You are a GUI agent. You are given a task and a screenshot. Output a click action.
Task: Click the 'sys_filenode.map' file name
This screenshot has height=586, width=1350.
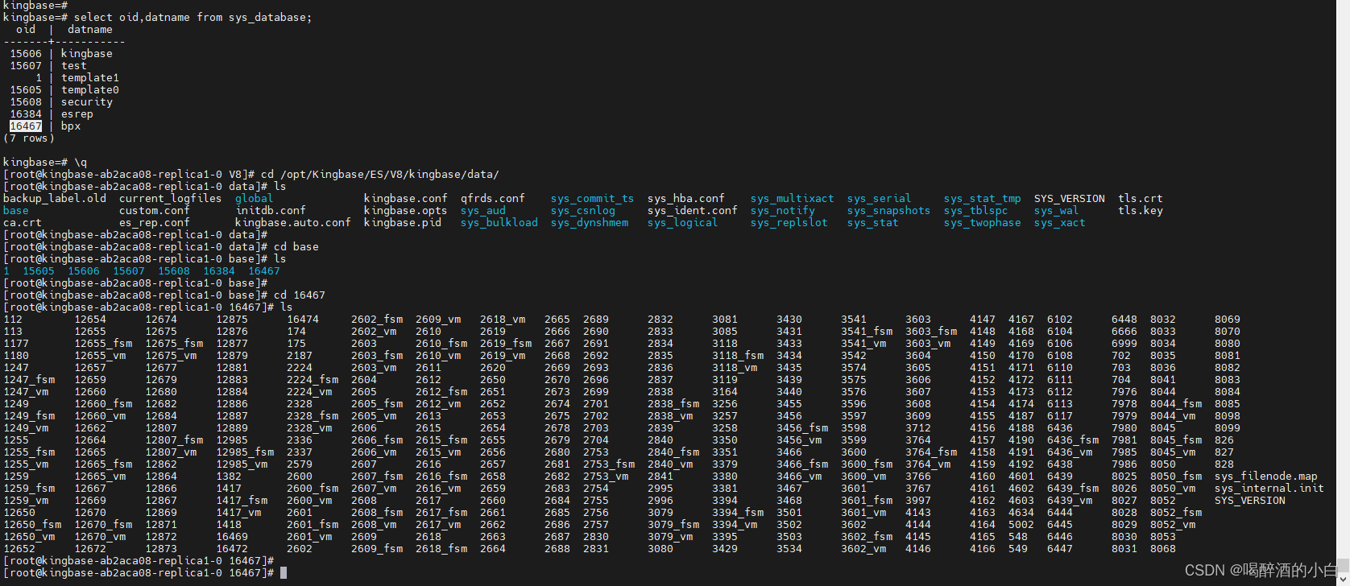[x=1266, y=477]
